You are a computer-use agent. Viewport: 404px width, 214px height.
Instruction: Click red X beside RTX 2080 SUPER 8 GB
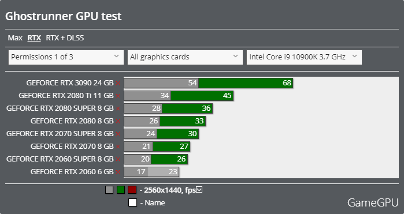[x=118, y=108]
